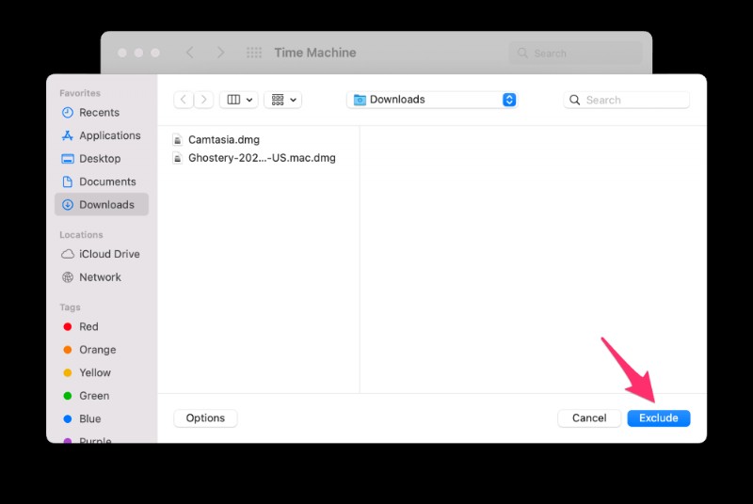Screen dimensions: 753x504
Task: Go to Applications in the sidebar
Action: 109,135
